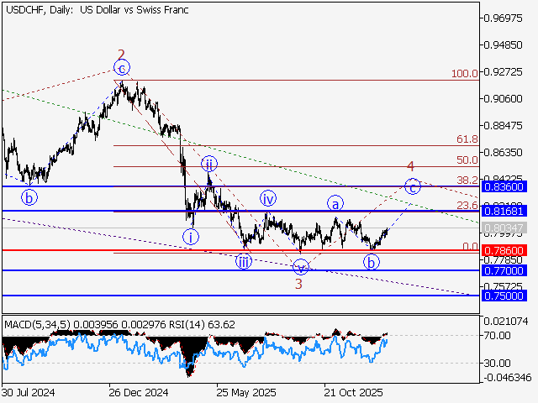
Task: Select the circled 'ii' wave marker
Action: click(208, 162)
